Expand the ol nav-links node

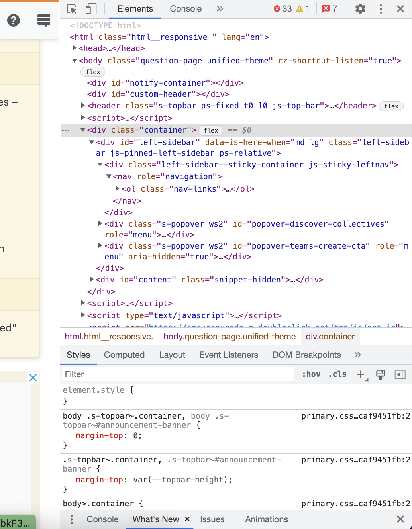click(118, 188)
